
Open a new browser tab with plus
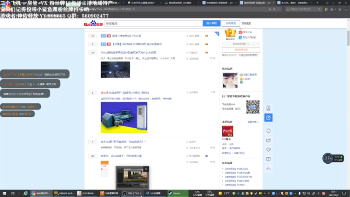click(317, 3)
